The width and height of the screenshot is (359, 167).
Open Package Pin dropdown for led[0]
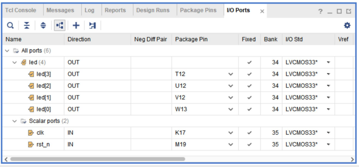(231, 110)
